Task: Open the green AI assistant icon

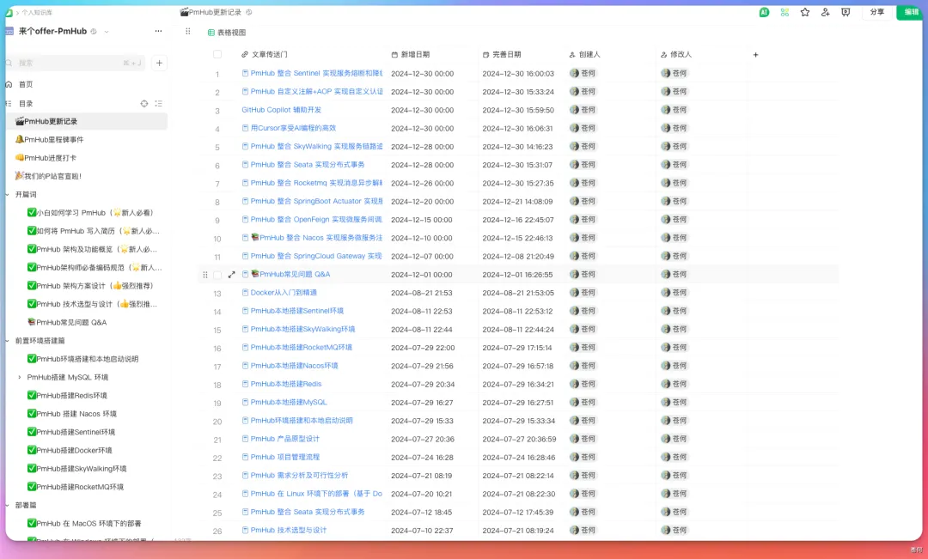Action: click(764, 12)
